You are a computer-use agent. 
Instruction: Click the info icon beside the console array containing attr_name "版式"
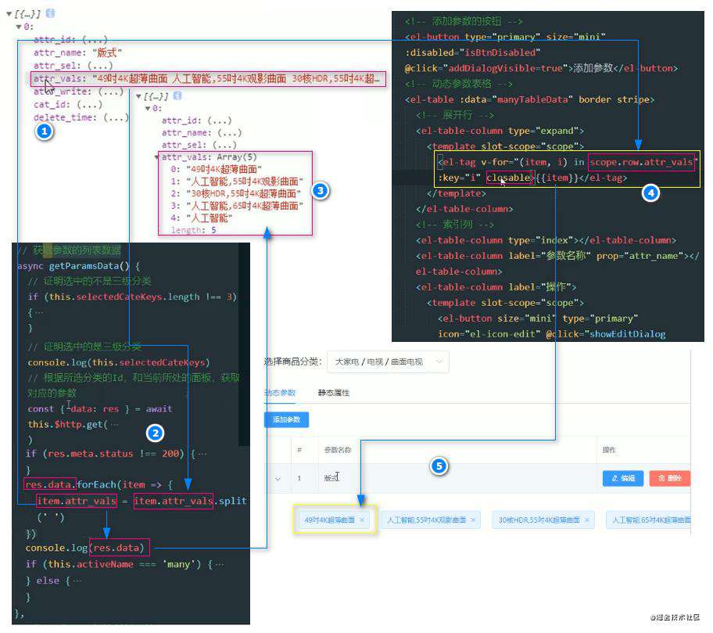[51, 13]
